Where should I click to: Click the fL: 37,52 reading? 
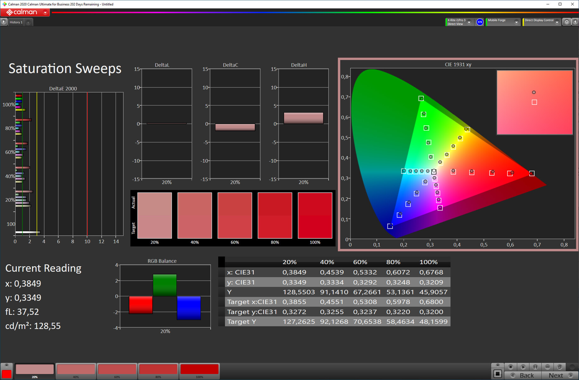22,312
